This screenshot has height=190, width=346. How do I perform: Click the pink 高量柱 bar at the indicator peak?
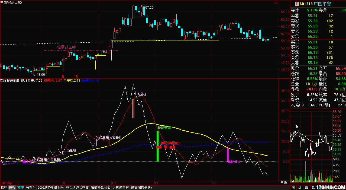(x=133, y=109)
